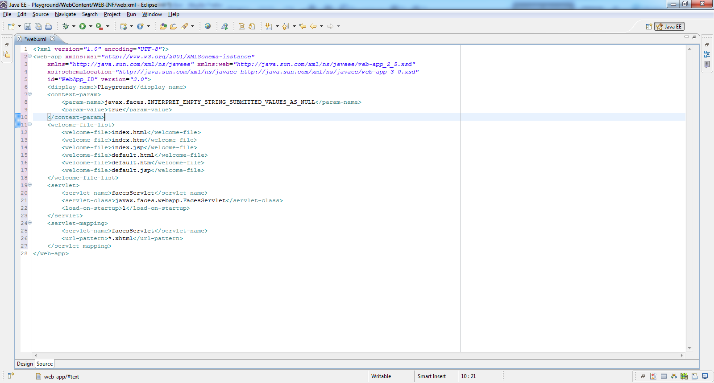Click the Open Perspective icon
This screenshot has height=383, width=714.
(x=649, y=27)
